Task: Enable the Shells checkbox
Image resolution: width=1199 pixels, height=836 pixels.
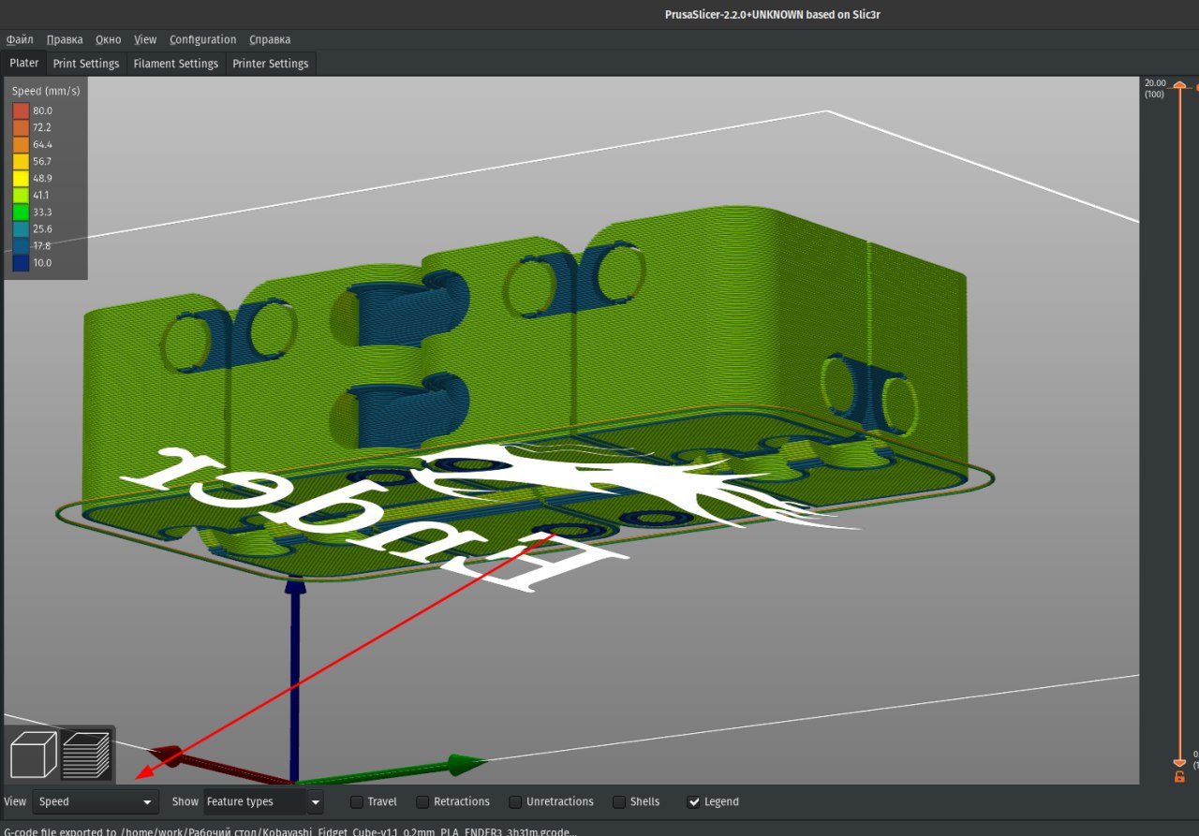Action: coord(619,802)
